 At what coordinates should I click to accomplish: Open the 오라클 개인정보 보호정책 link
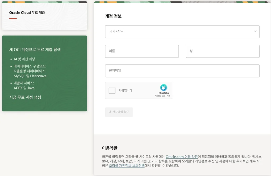click(127, 166)
